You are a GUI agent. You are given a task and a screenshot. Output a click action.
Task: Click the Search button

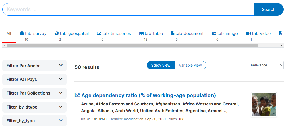tap(269, 9)
